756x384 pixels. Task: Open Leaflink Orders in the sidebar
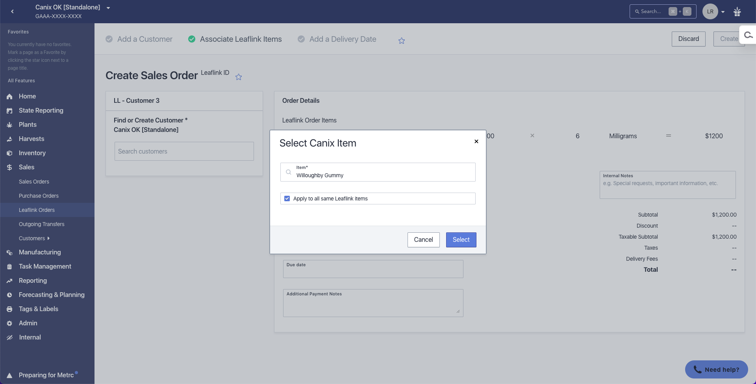(x=37, y=210)
